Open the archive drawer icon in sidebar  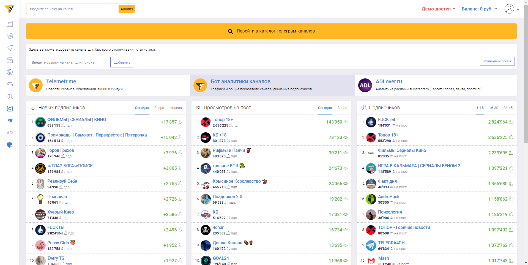coord(10,60)
